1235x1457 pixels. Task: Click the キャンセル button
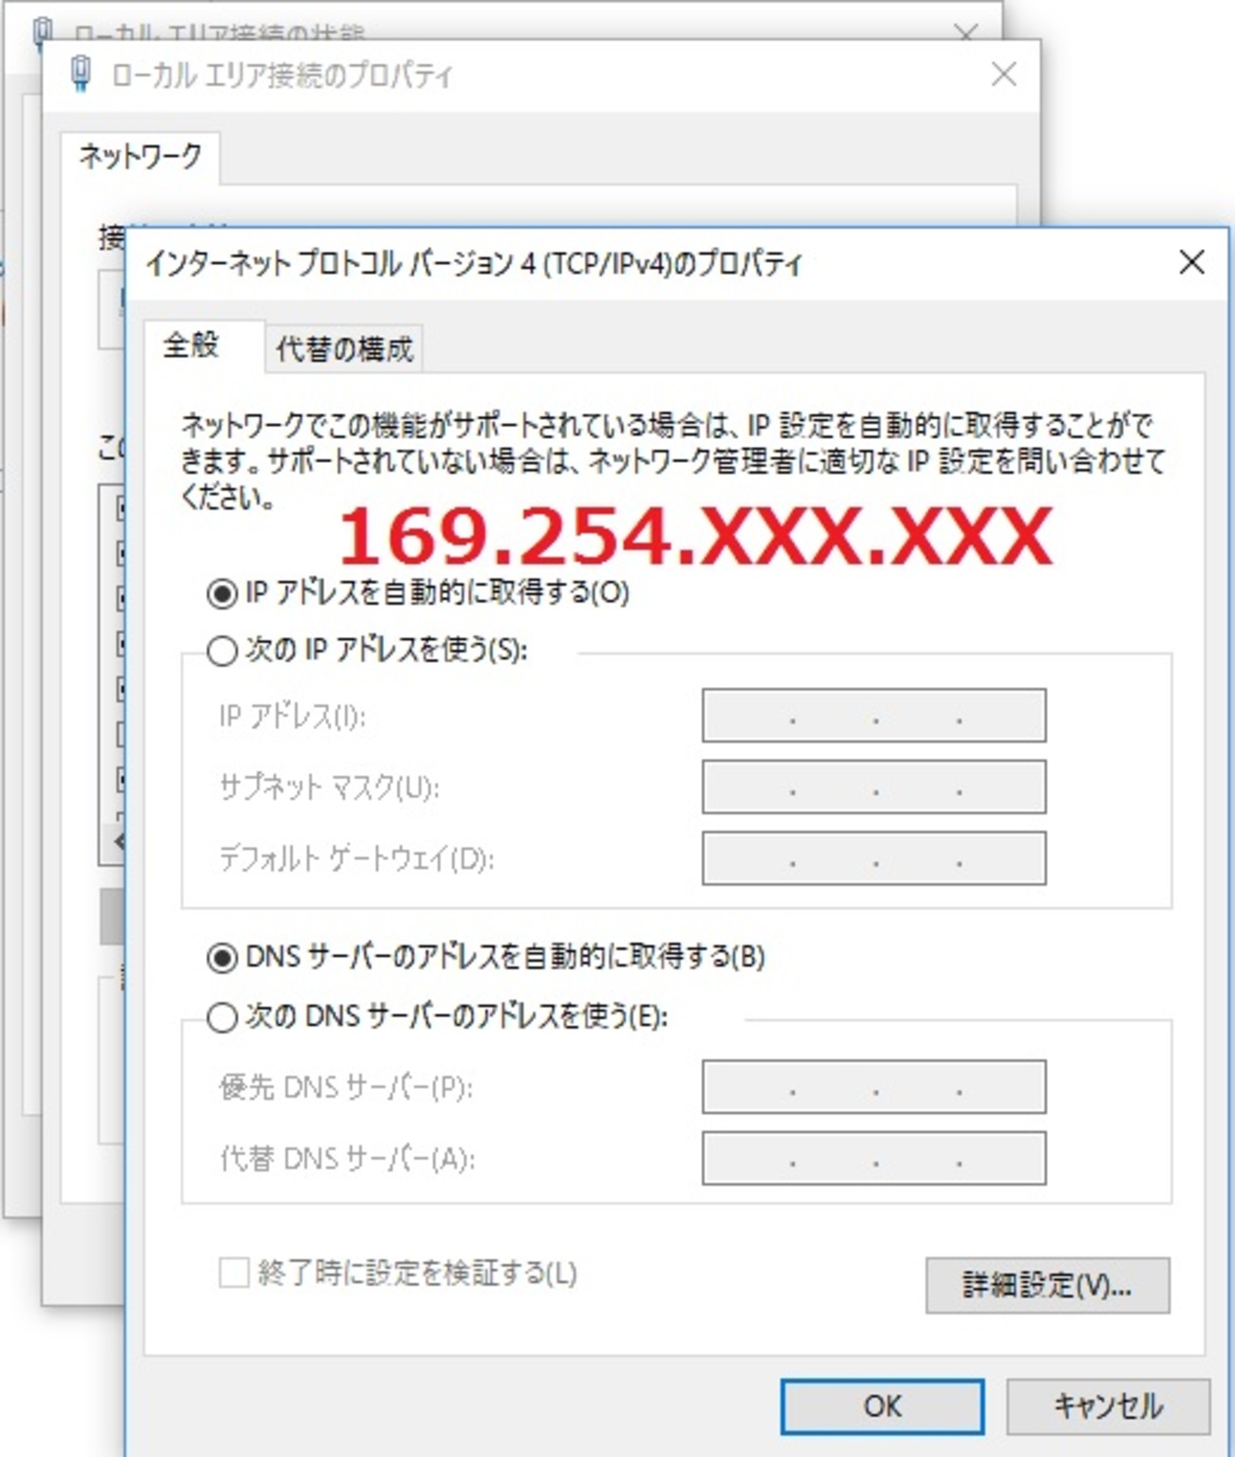pos(1108,1407)
